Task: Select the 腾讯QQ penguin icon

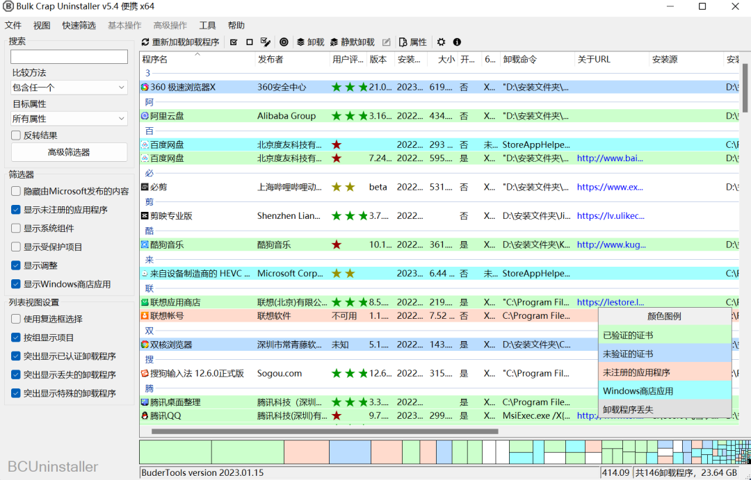Action: coord(145,416)
